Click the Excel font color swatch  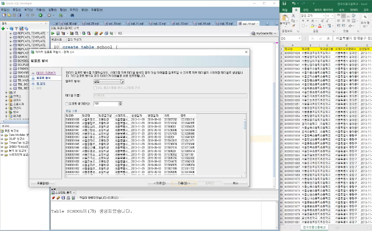click(320, 26)
